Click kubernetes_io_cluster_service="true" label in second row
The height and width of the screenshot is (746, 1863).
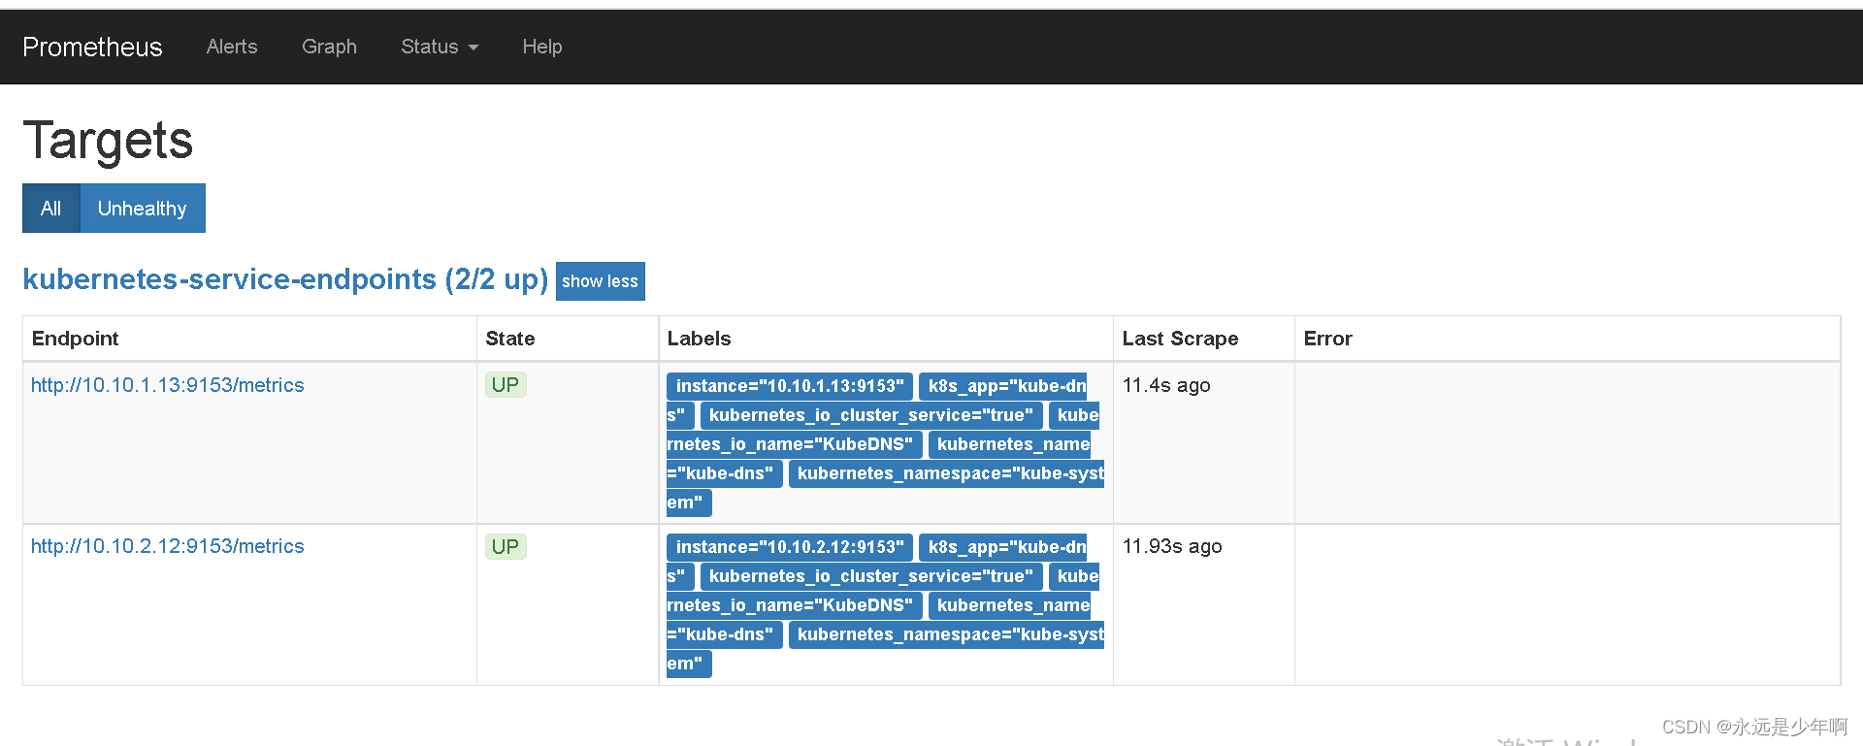click(x=871, y=576)
